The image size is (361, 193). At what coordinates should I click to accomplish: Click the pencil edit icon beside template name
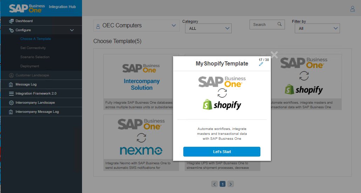261,64
